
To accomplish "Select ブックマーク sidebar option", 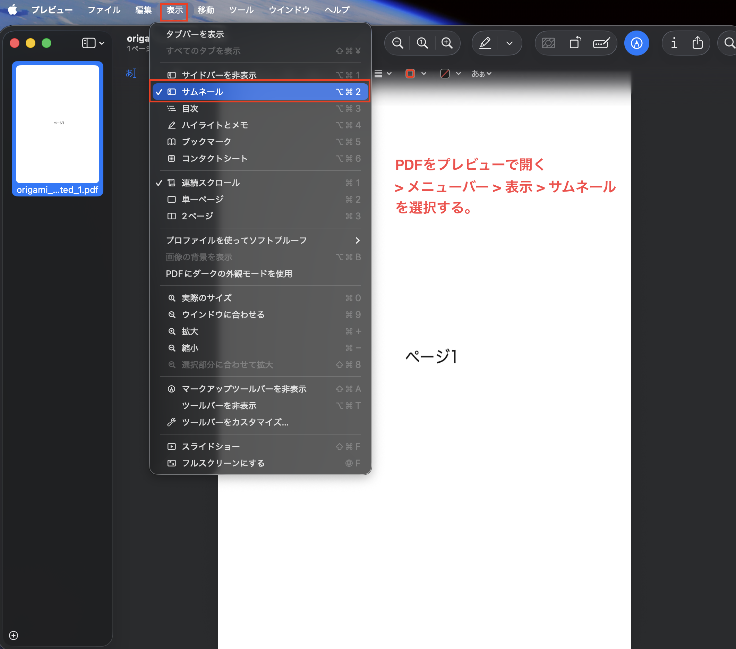I will (x=260, y=142).
